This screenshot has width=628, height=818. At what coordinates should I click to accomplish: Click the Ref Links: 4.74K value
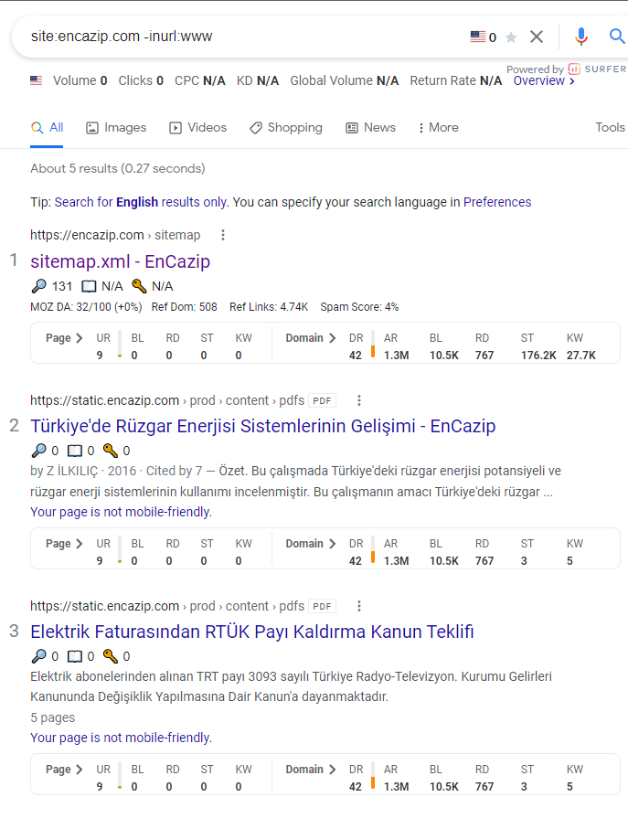(x=269, y=307)
